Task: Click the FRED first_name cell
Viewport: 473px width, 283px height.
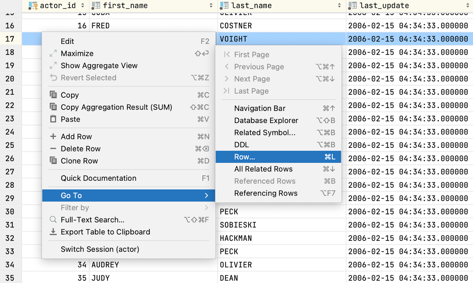Action: [153, 25]
